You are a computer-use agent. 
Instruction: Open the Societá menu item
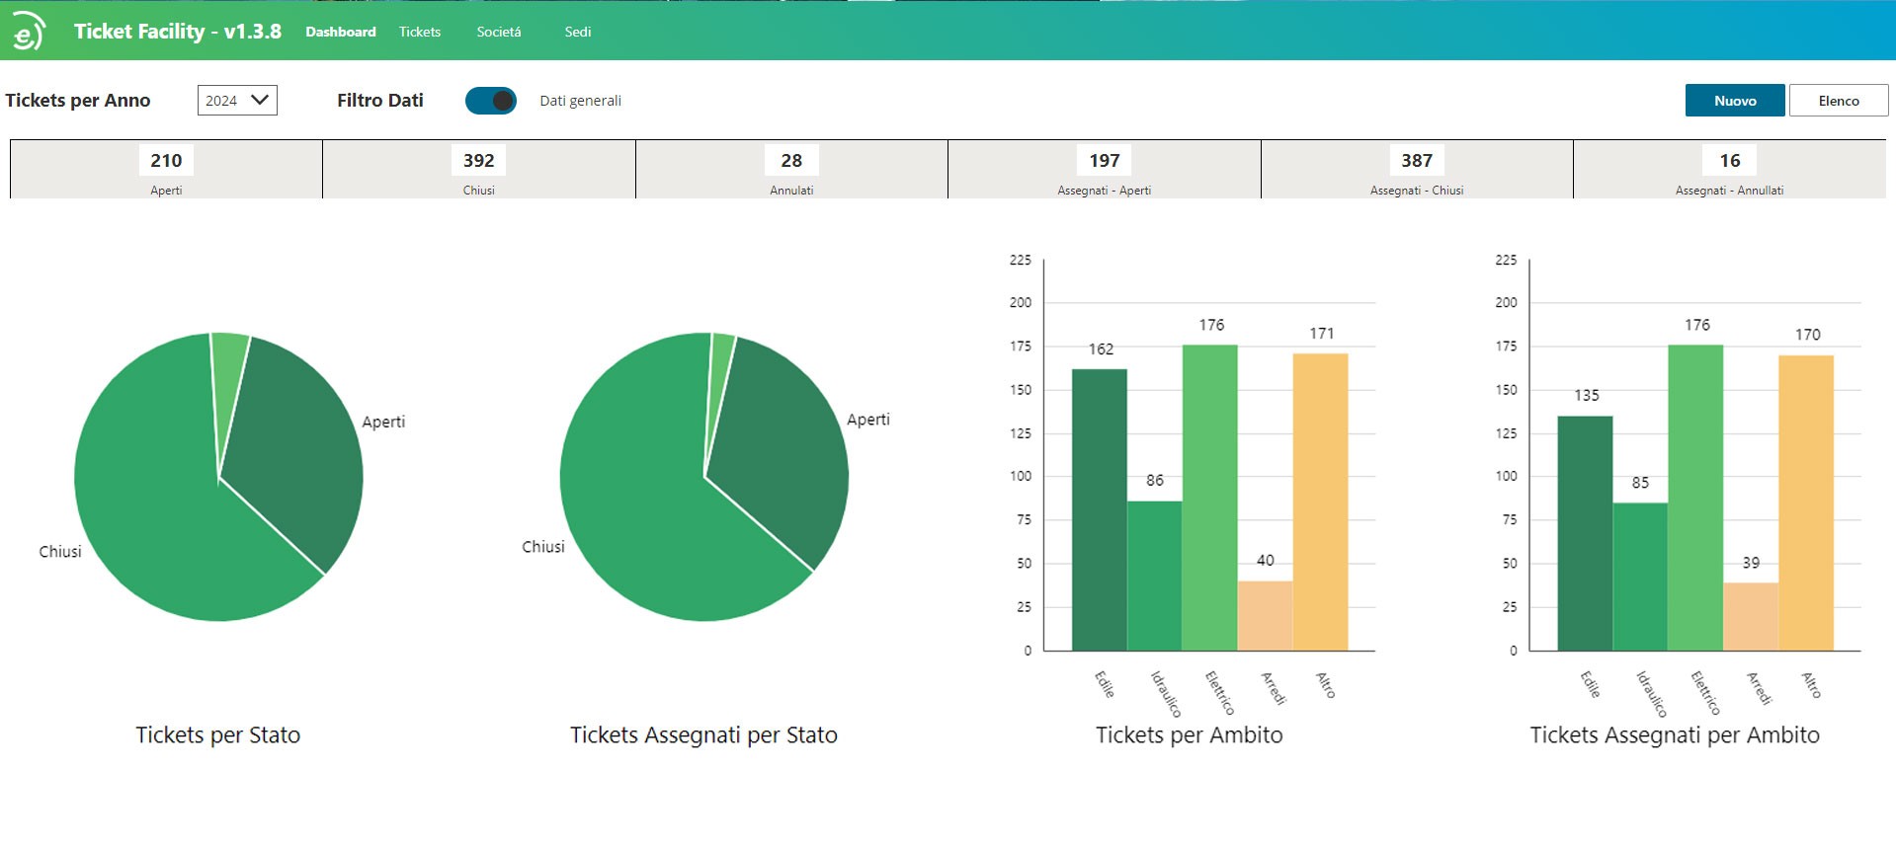click(499, 32)
